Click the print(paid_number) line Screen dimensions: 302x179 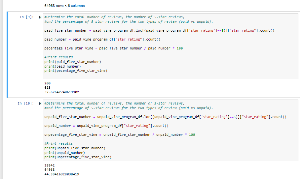(62, 67)
